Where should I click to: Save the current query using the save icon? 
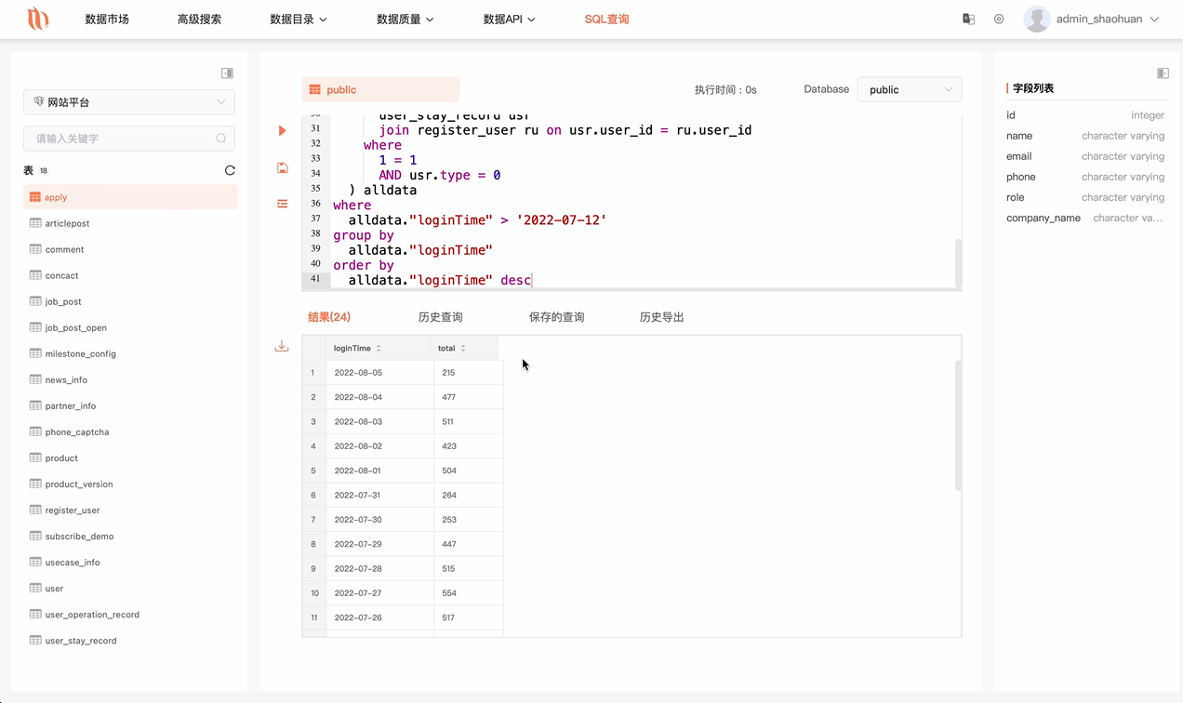click(x=282, y=167)
